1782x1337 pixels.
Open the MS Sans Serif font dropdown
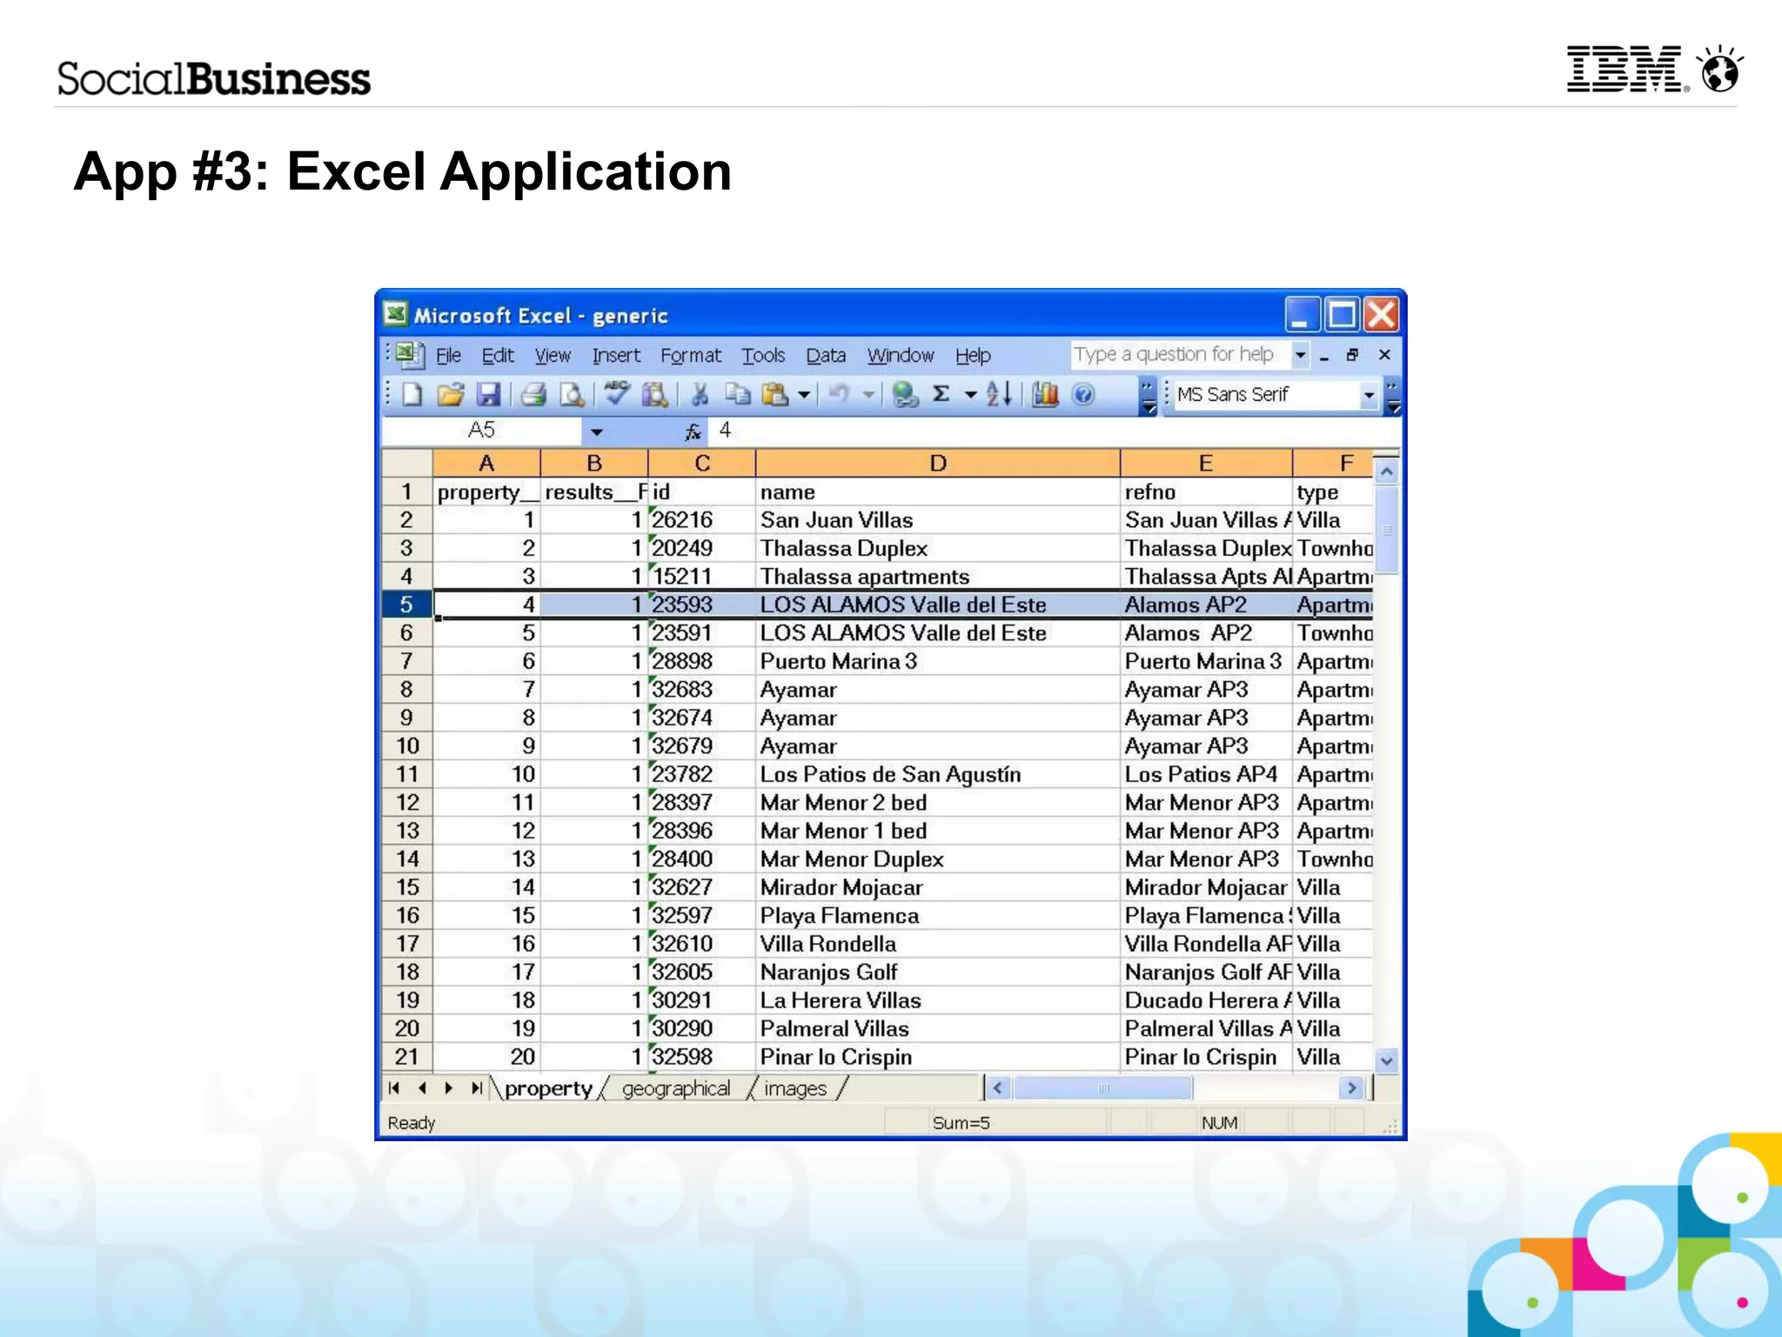(1369, 395)
